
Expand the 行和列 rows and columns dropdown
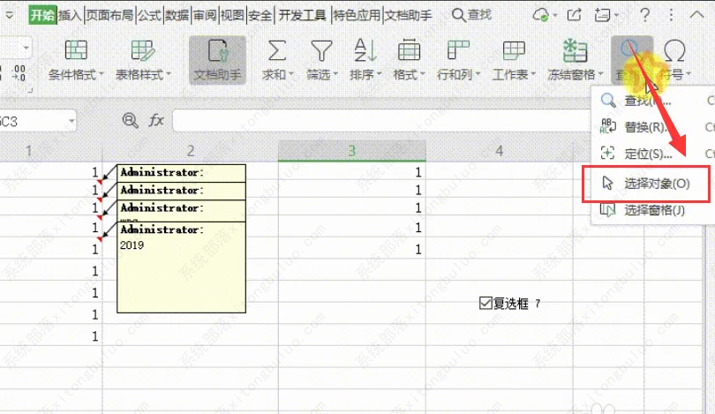pyautogui.click(x=457, y=75)
